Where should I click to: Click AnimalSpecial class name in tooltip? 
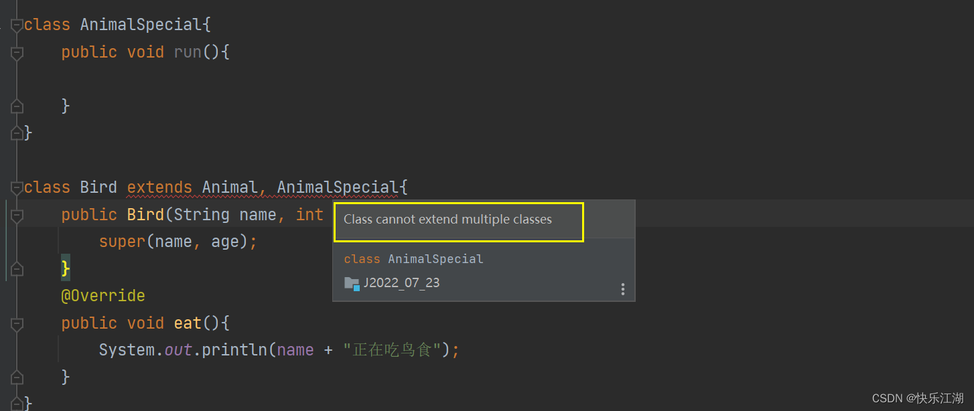click(x=435, y=259)
